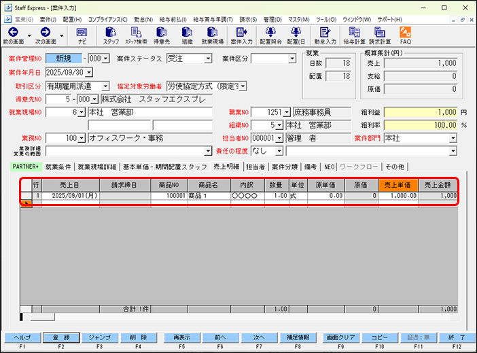477x353 pixels.
Task: Click the 補足情報 F8 button
Action: coord(298,337)
